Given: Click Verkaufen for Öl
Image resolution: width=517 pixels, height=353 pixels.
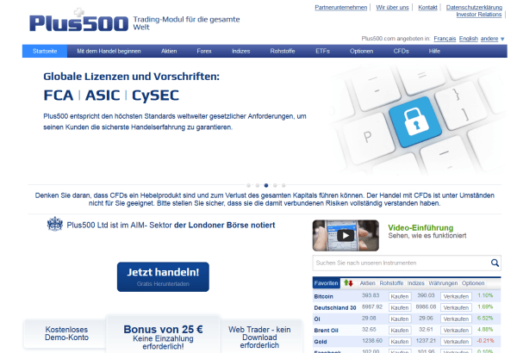Looking at the screenshot, I should (x=456, y=319).
